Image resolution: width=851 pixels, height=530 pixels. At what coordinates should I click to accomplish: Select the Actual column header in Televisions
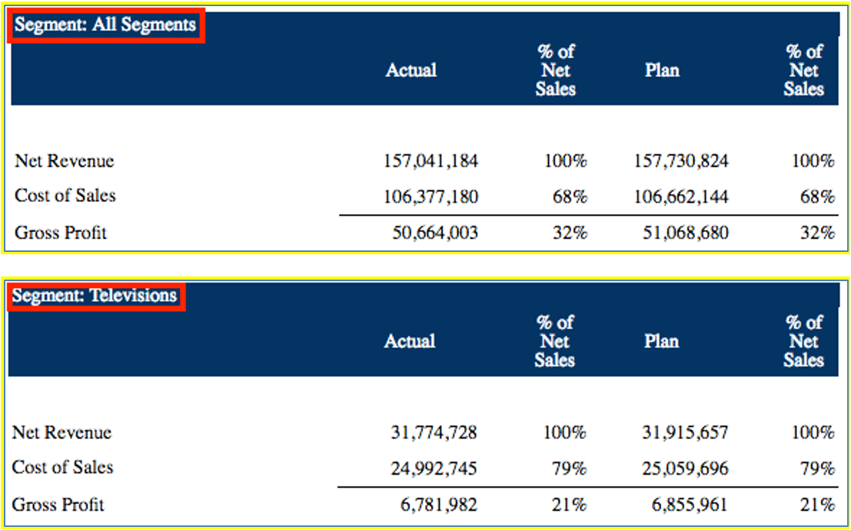(x=410, y=341)
